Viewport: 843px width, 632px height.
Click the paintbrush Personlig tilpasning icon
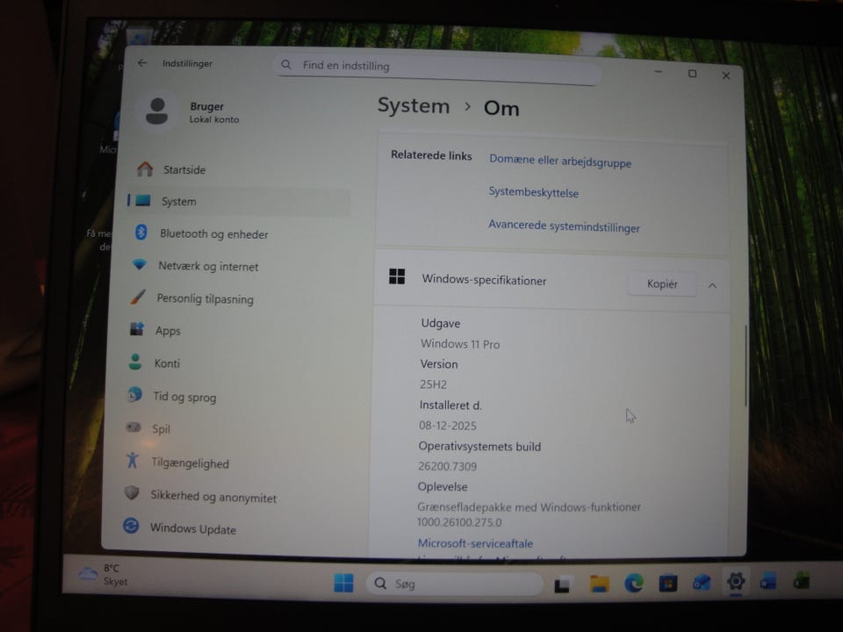(x=138, y=297)
